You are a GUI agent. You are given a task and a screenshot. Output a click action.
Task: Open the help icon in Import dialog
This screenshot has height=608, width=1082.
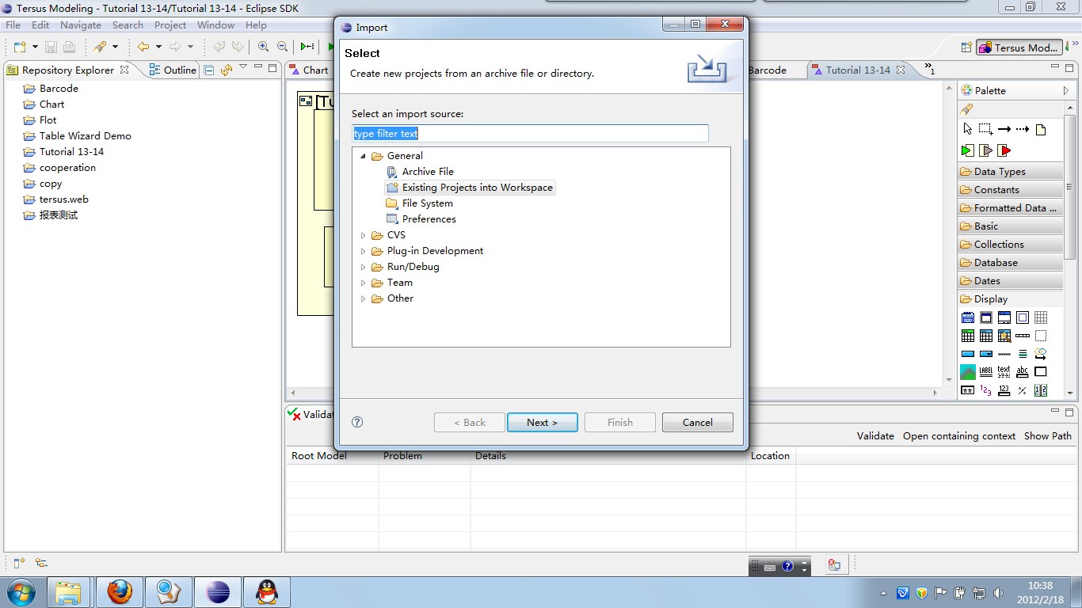click(x=357, y=422)
